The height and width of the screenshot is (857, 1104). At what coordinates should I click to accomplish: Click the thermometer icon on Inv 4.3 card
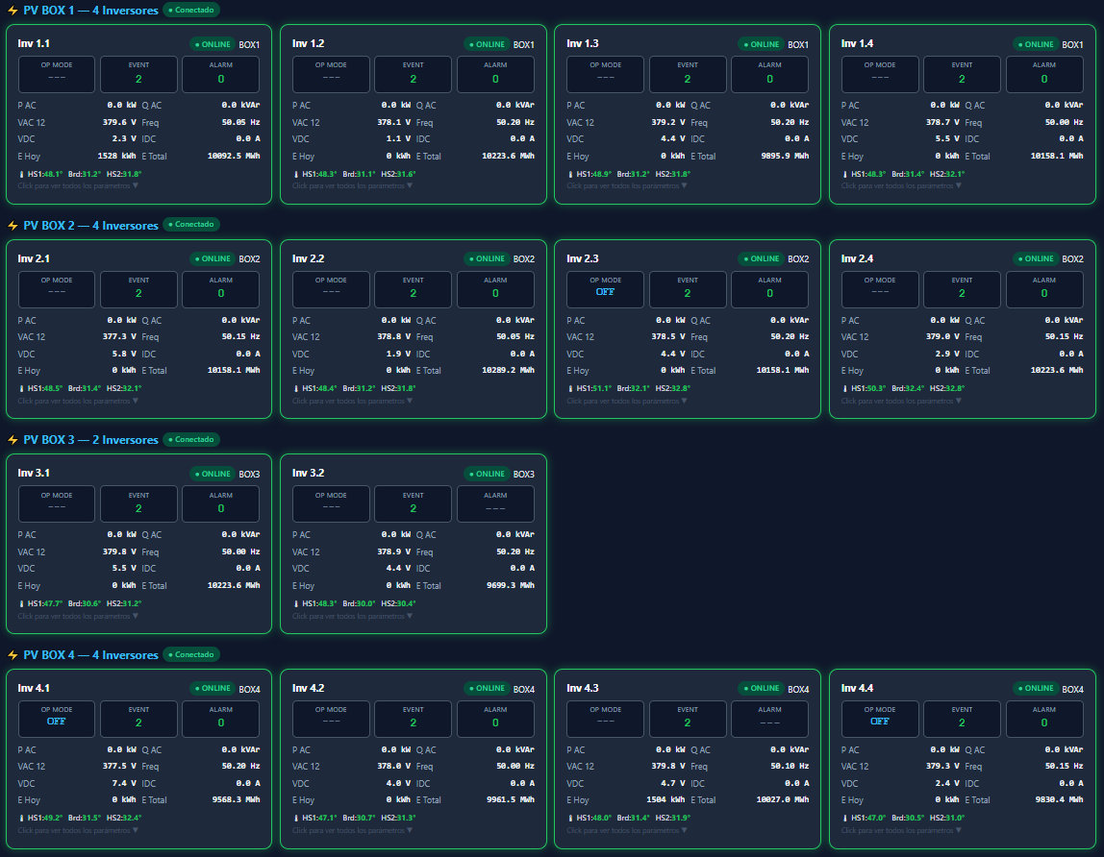pyautogui.click(x=572, y=818)
